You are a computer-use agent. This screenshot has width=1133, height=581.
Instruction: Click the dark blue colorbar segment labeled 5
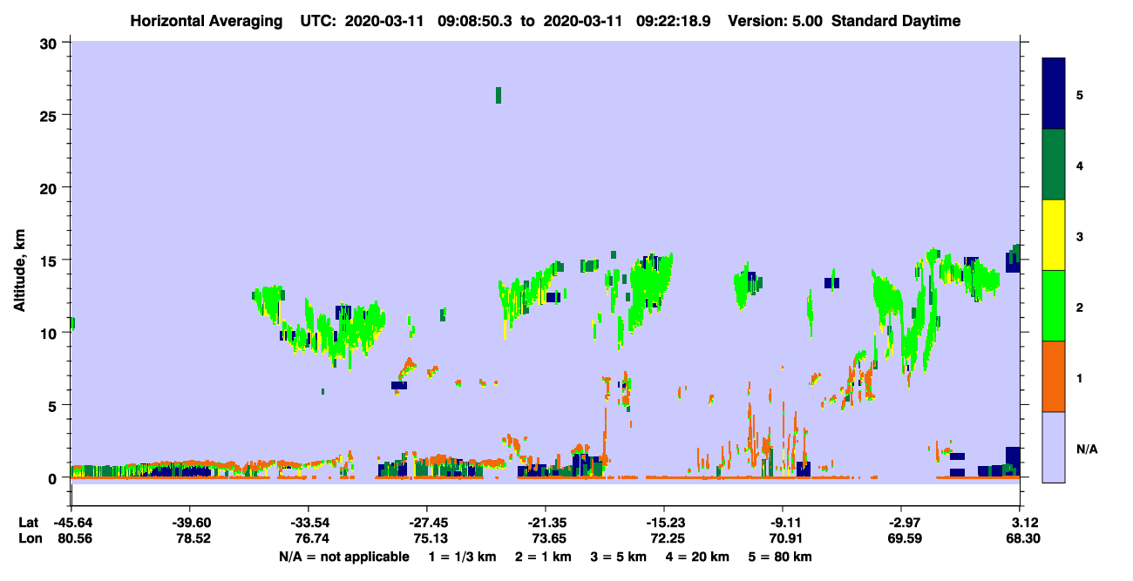coord(1054,93)
